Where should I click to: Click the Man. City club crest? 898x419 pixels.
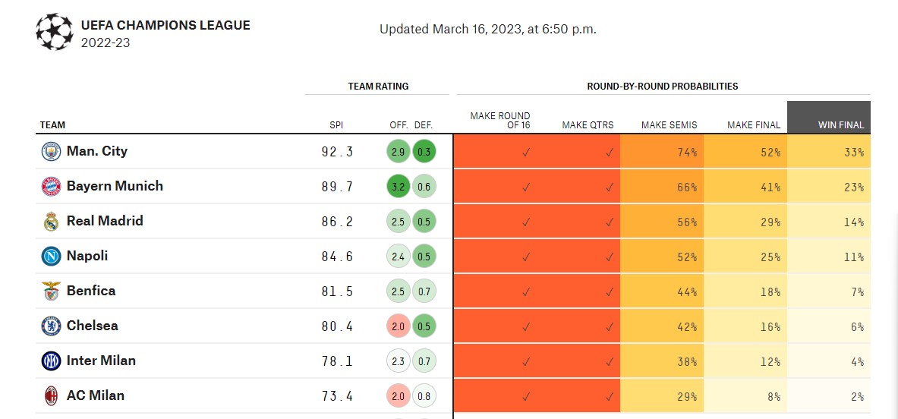[51, 151]
